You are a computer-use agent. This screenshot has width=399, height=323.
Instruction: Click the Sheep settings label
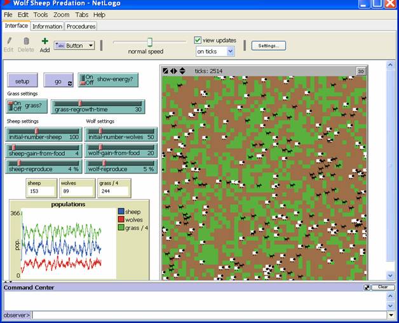(x=23, y=121)
